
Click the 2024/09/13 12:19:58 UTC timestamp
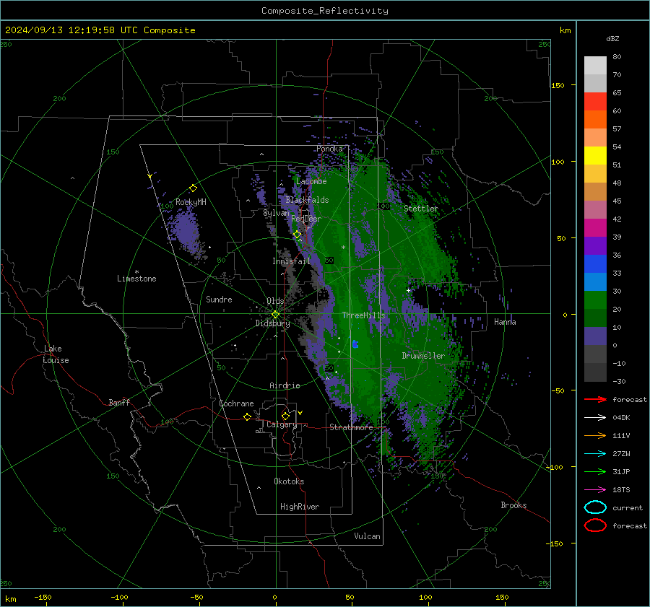(x=66, y=30)
